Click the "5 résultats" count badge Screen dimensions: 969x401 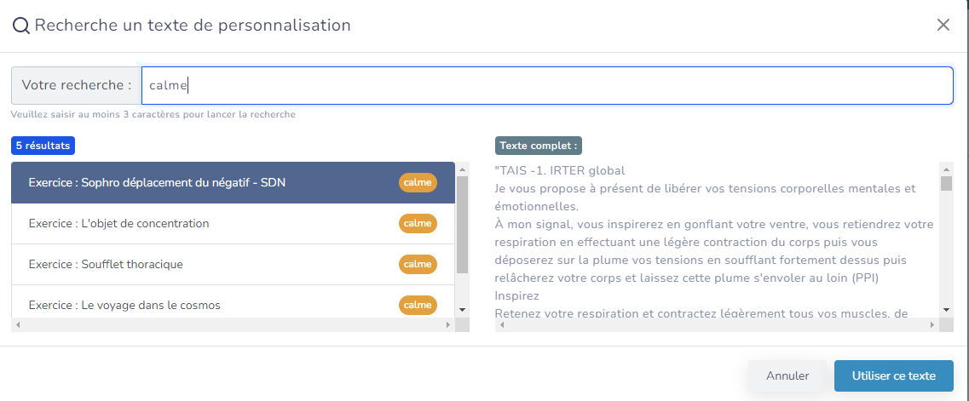pyautogui.click(x=43, y=146)
